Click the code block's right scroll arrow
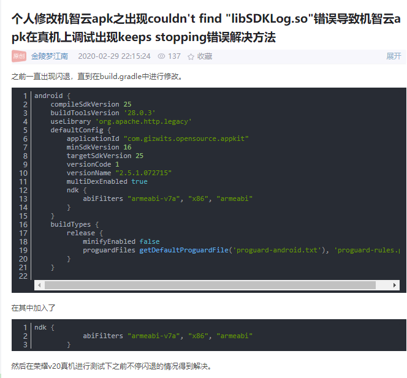Viewport: 407px width, 378px height. pos(395,285)
